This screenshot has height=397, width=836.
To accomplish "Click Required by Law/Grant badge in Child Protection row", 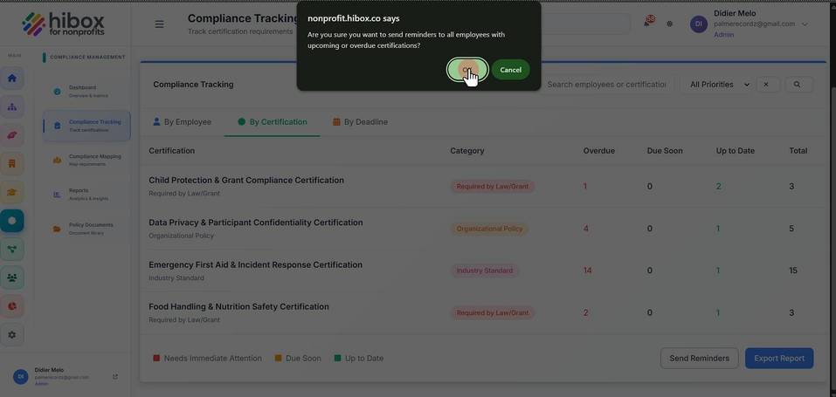I will pos(492,187).
